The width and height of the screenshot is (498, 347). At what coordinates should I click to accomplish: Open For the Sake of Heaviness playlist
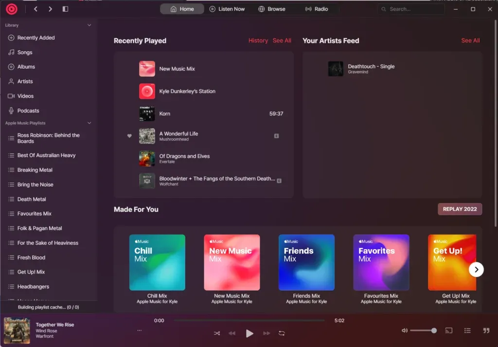[x=48, y=243]
